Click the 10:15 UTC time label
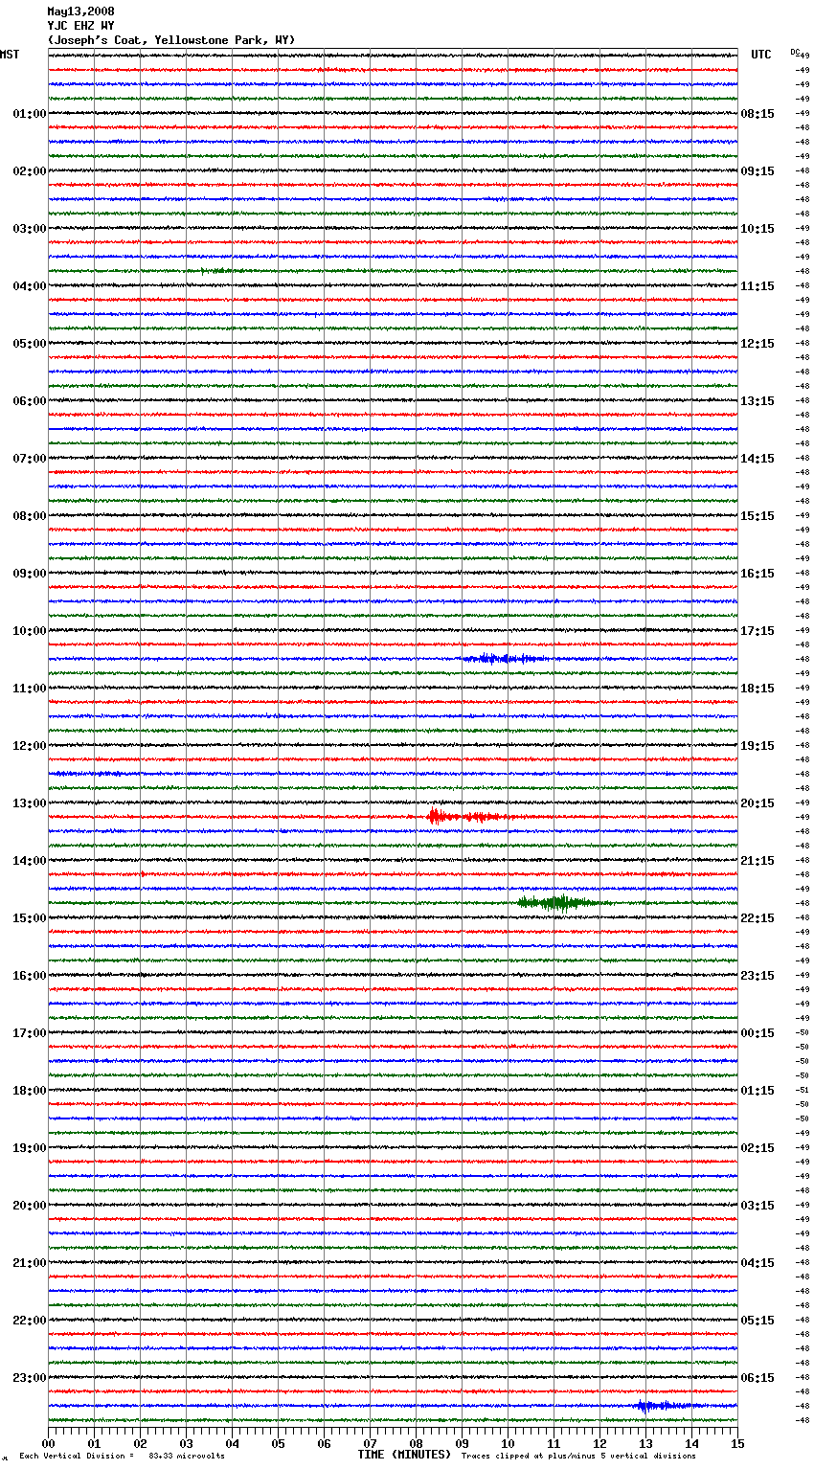This screenshot has height=1469, width=814. click(x=757, y=229)
